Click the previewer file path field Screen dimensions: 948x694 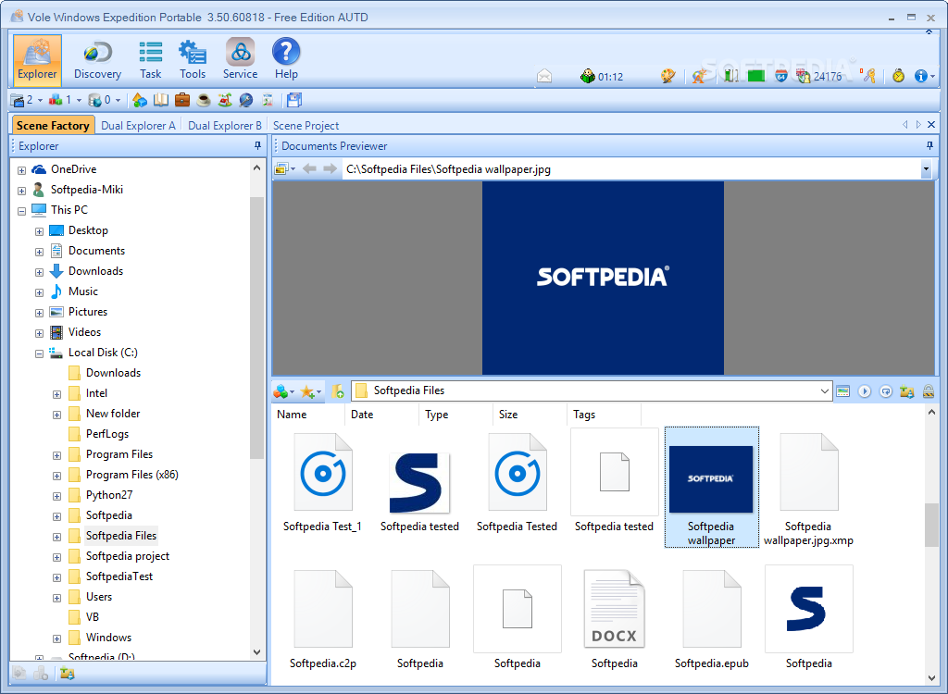click(x=631, y=169)
